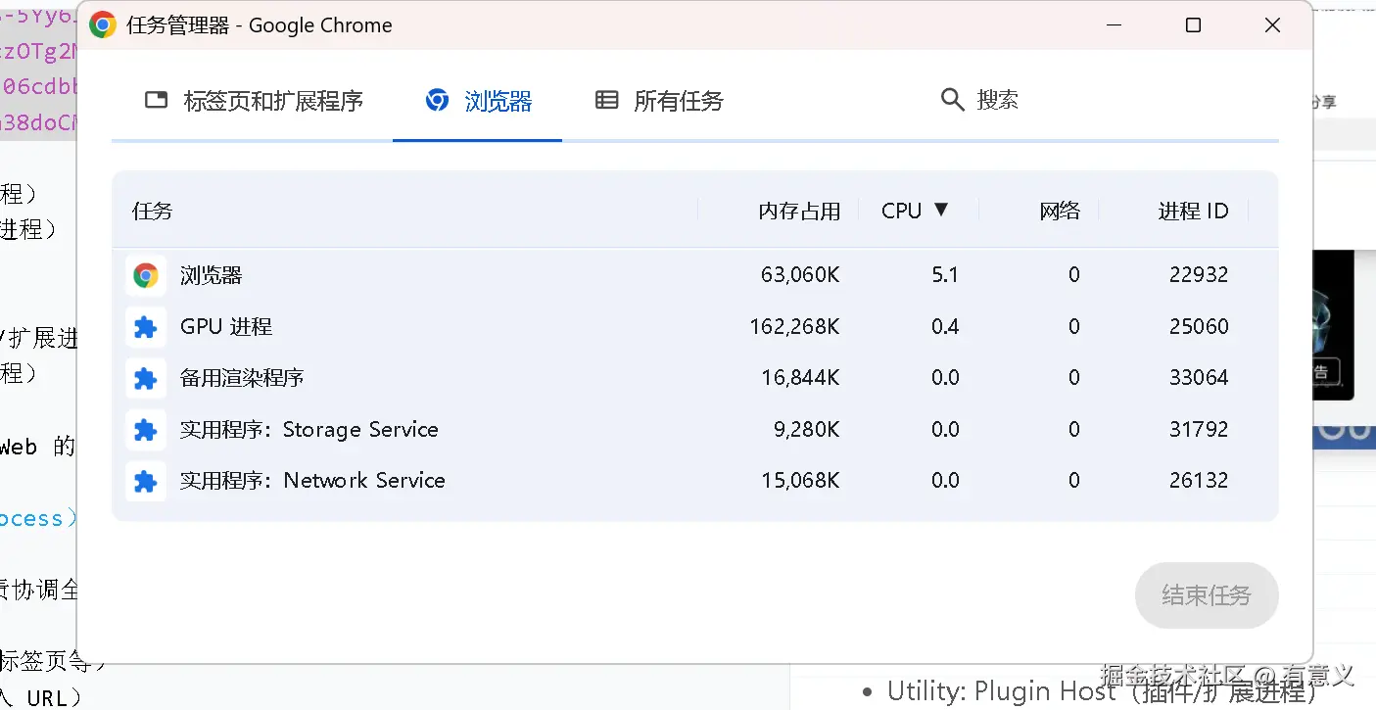Click the puzzle icon beside Network Service
The width and height of the screenshot is (1376, 710).
pos(146,481)
